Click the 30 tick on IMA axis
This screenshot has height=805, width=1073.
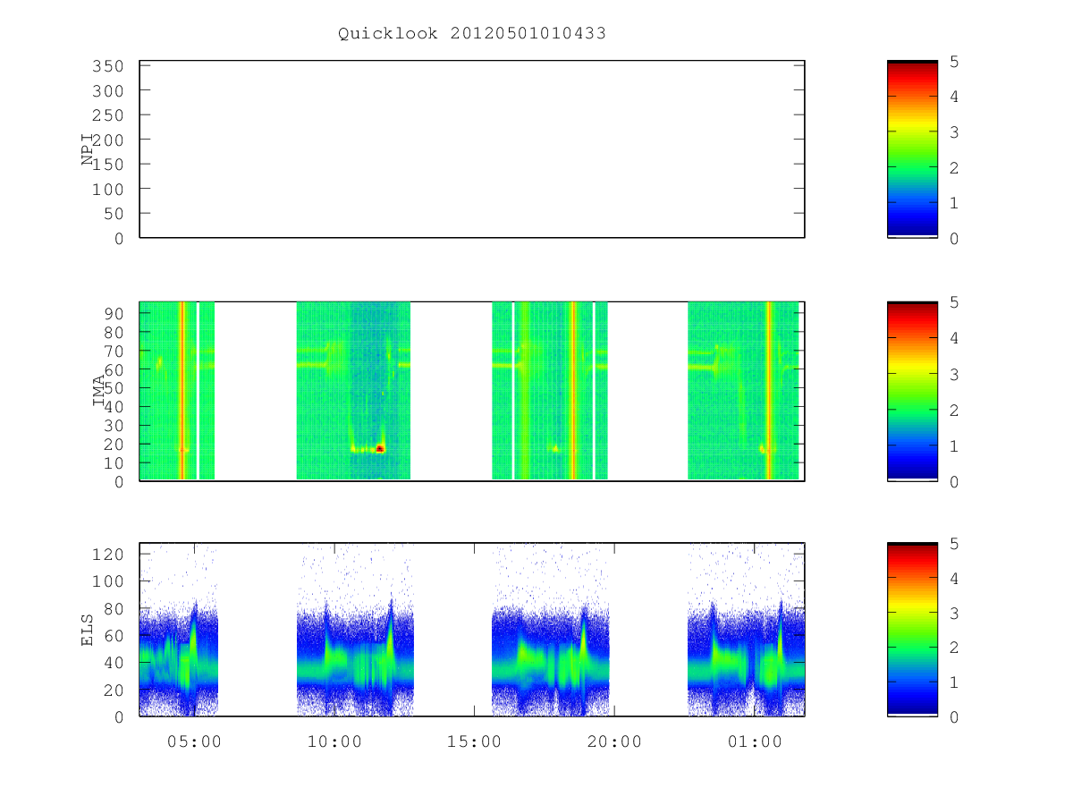pyautogui.click(x=113, y=426)
